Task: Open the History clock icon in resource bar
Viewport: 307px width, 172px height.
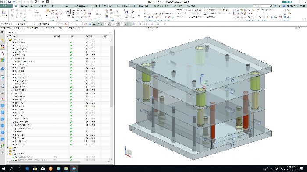Action: coord(3,86)
